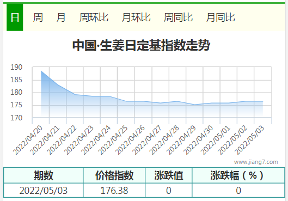Click the 190 y-axis value
Image resolution: width=288 pixels, height=201 pixels.
[16, 67]
